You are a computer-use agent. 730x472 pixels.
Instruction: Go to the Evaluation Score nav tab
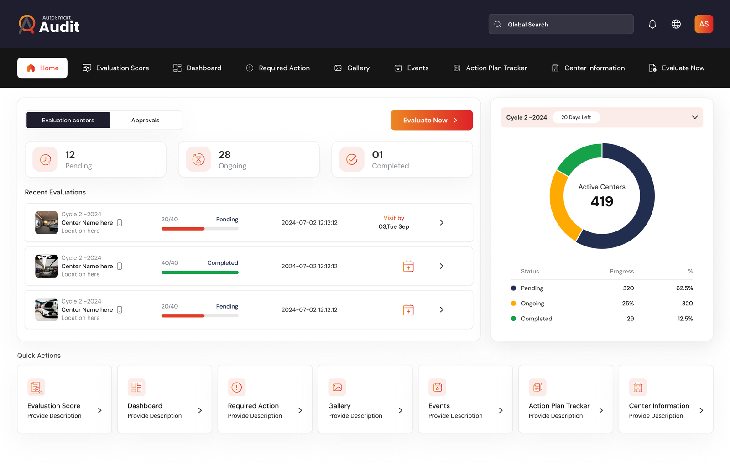click(116, 68)
